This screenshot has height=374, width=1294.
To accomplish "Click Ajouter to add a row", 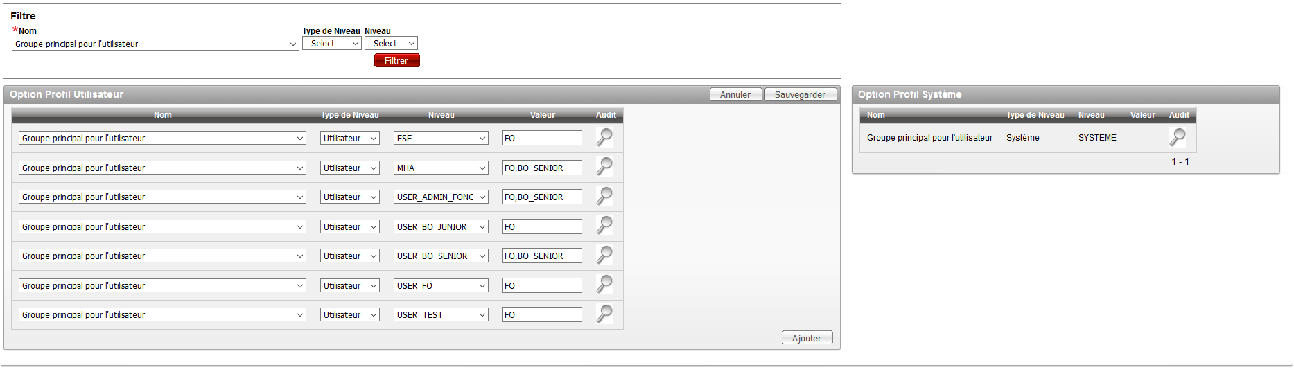I will (807, 338).
